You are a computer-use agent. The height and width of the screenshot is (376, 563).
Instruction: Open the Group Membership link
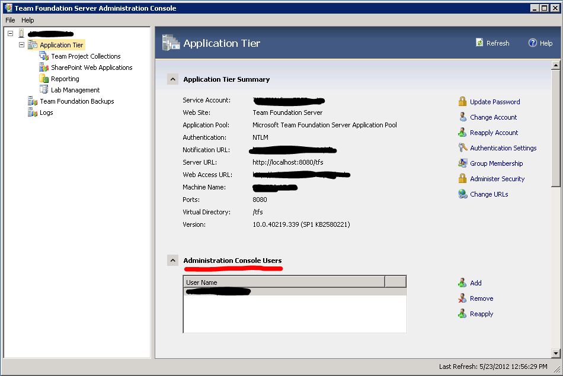[x=496, y=163]
